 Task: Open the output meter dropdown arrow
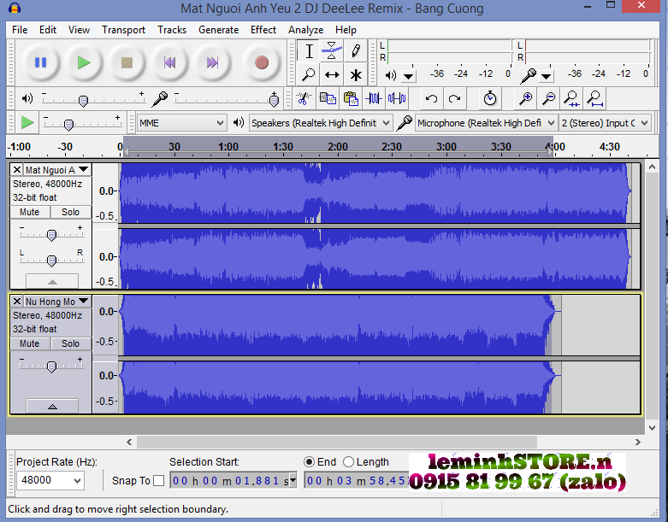click(x=409, y=77)
